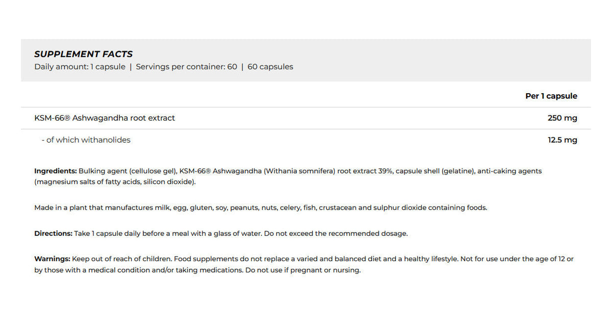Image resolution: width=612 pixels, height=310 pixels.
Task: Select the 'Daily amount: 1 capsule' text
Action: pyautogui.click(x=80, y=67)
